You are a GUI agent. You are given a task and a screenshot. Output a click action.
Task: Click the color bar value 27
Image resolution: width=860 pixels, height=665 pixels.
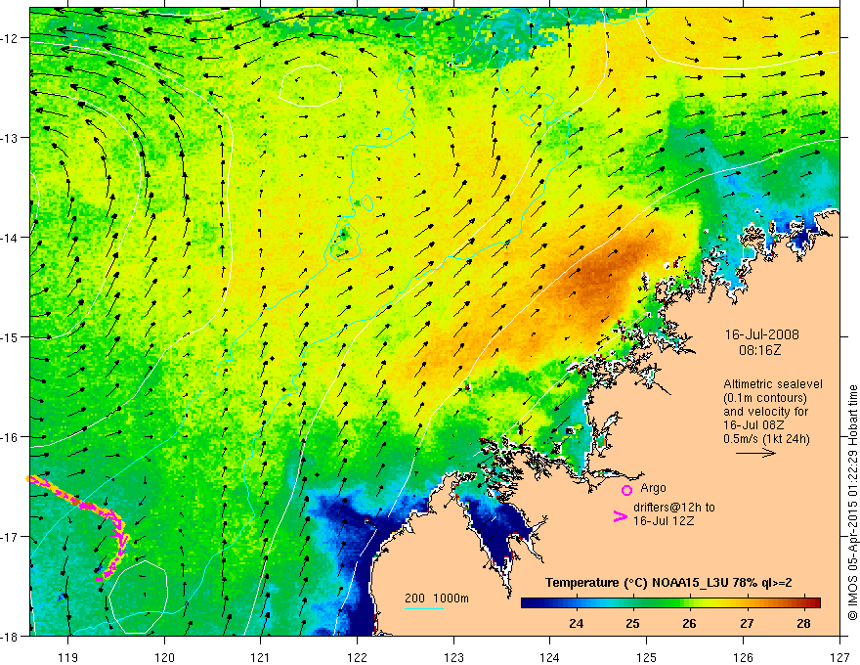747,623
